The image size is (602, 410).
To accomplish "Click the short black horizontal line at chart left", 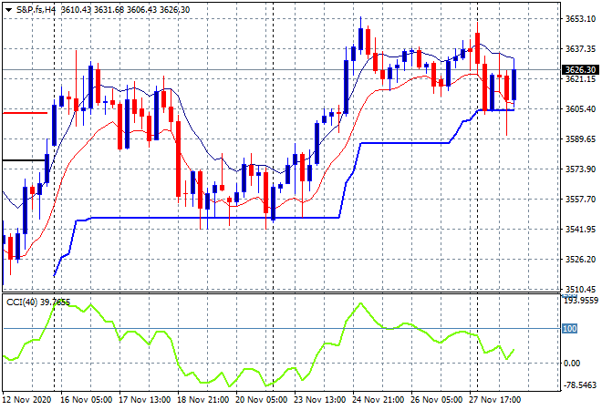I will coord(24,160).
